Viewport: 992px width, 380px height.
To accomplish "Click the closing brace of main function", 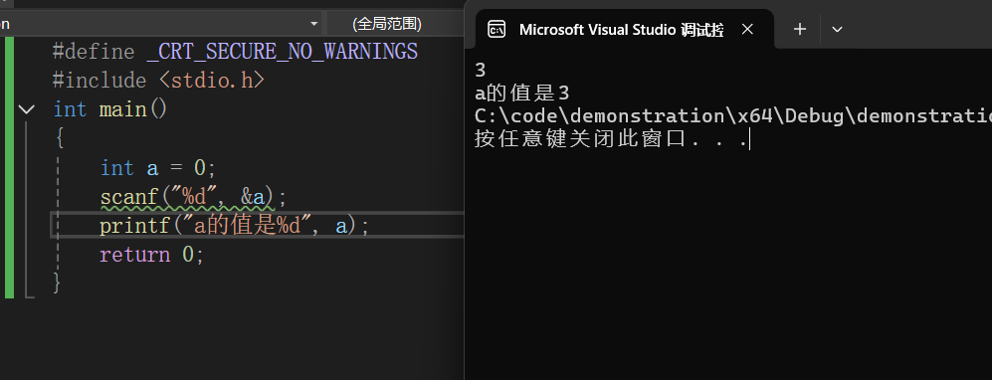I will (57, 284).
